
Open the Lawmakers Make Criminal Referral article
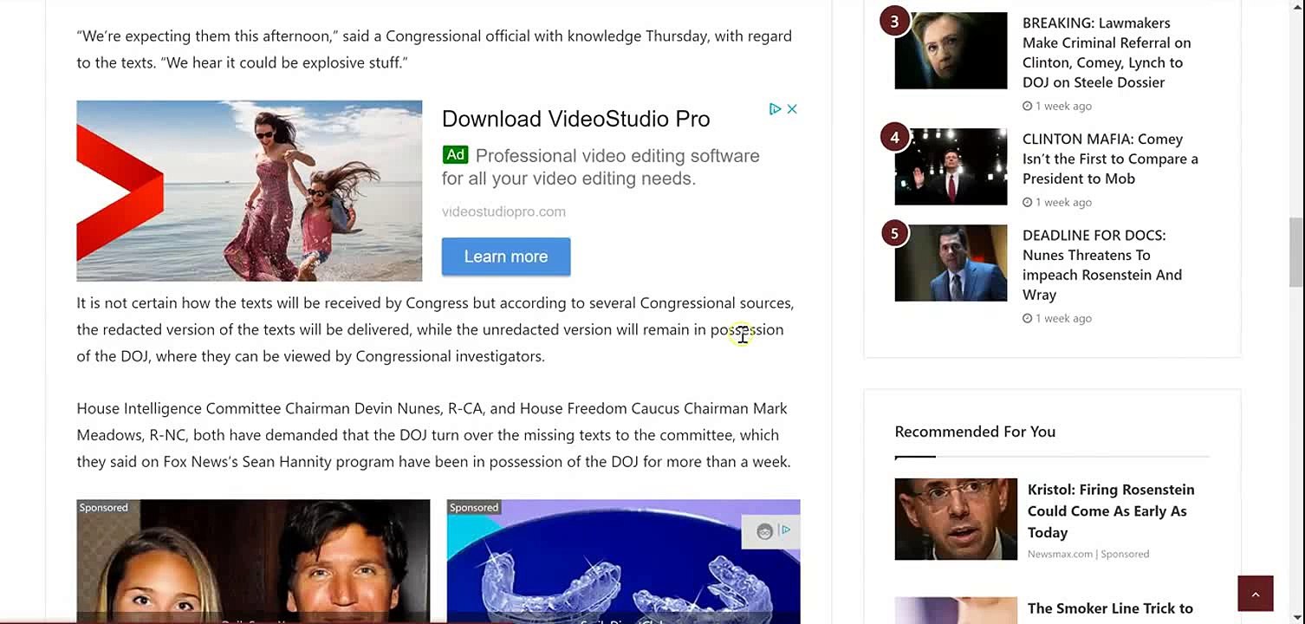point(1107,52)
